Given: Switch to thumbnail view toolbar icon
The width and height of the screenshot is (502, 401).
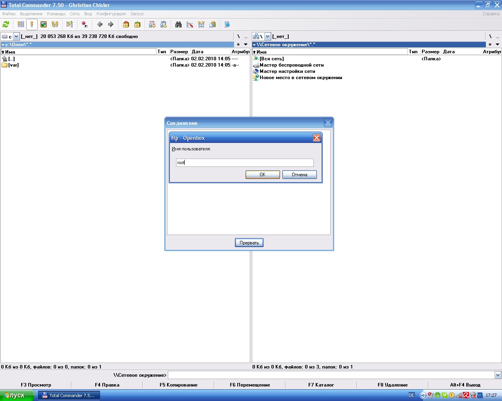Looking at the screenshot, I should coord(44,24).
